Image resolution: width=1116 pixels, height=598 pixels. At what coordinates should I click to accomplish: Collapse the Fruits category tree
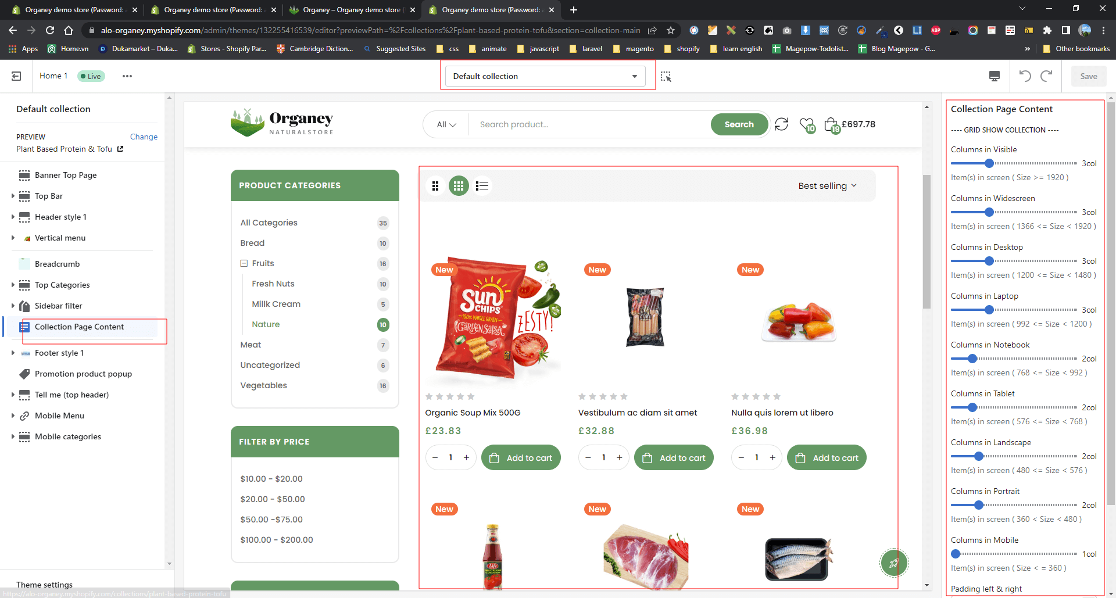coord(244,263)
